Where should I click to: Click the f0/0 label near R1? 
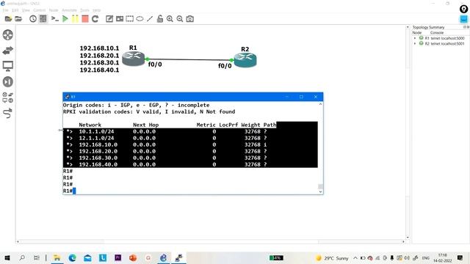click(x=155, y=65)
